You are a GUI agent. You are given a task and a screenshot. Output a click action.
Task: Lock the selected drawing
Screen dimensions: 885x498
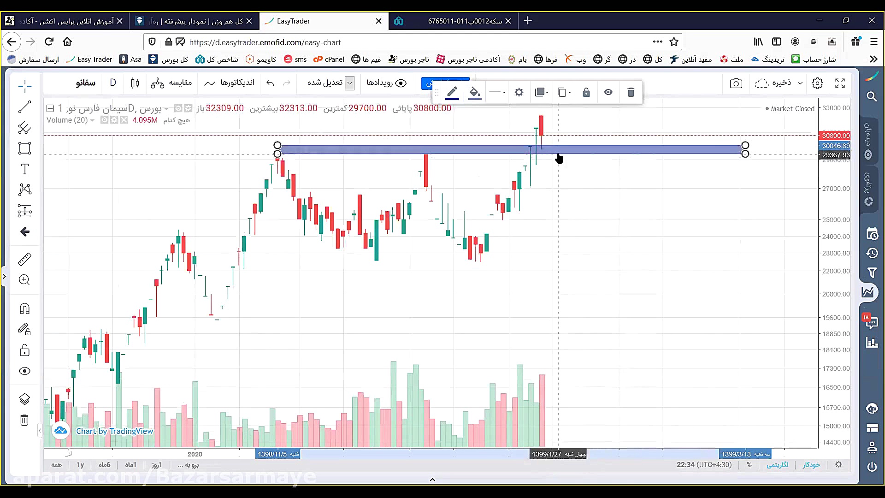[x=586, y=92]
